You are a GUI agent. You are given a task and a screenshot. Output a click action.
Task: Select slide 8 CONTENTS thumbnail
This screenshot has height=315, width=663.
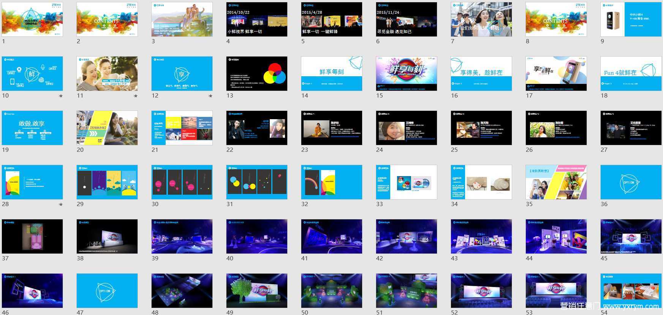tap(556, 19)
